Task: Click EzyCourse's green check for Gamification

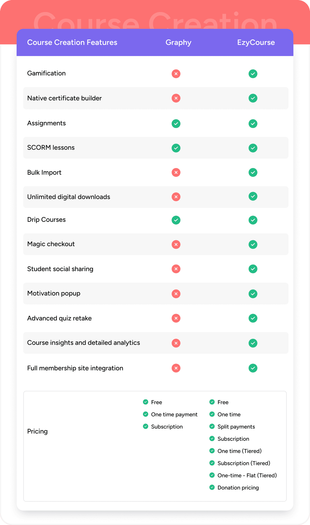Action: pyautogui.click(x=253, y=74)
